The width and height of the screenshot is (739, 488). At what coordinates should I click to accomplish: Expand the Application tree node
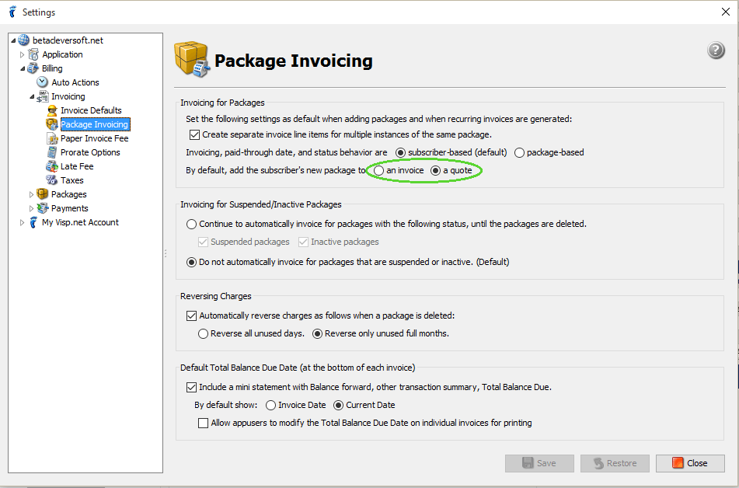pyautogui.click(x=22, y=54)
